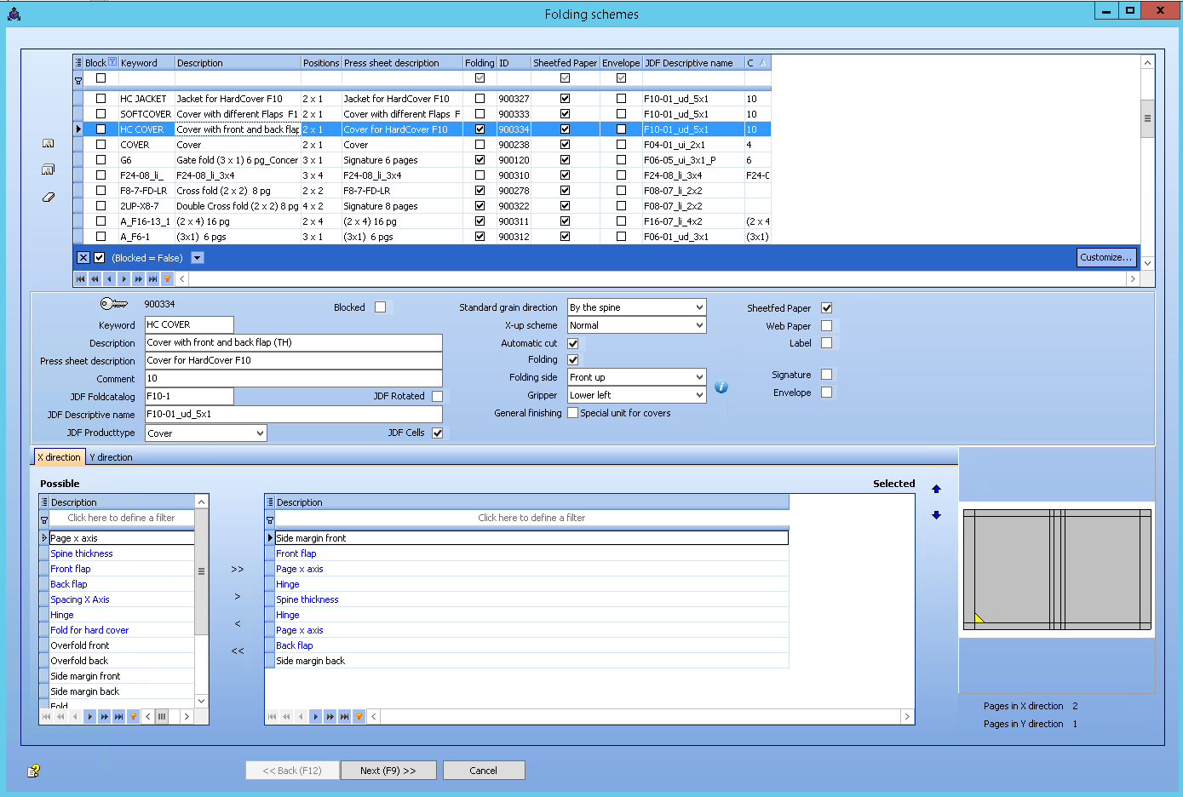
Task: Click the eraser icon beside the schemes table
Action: coord(49,197)
